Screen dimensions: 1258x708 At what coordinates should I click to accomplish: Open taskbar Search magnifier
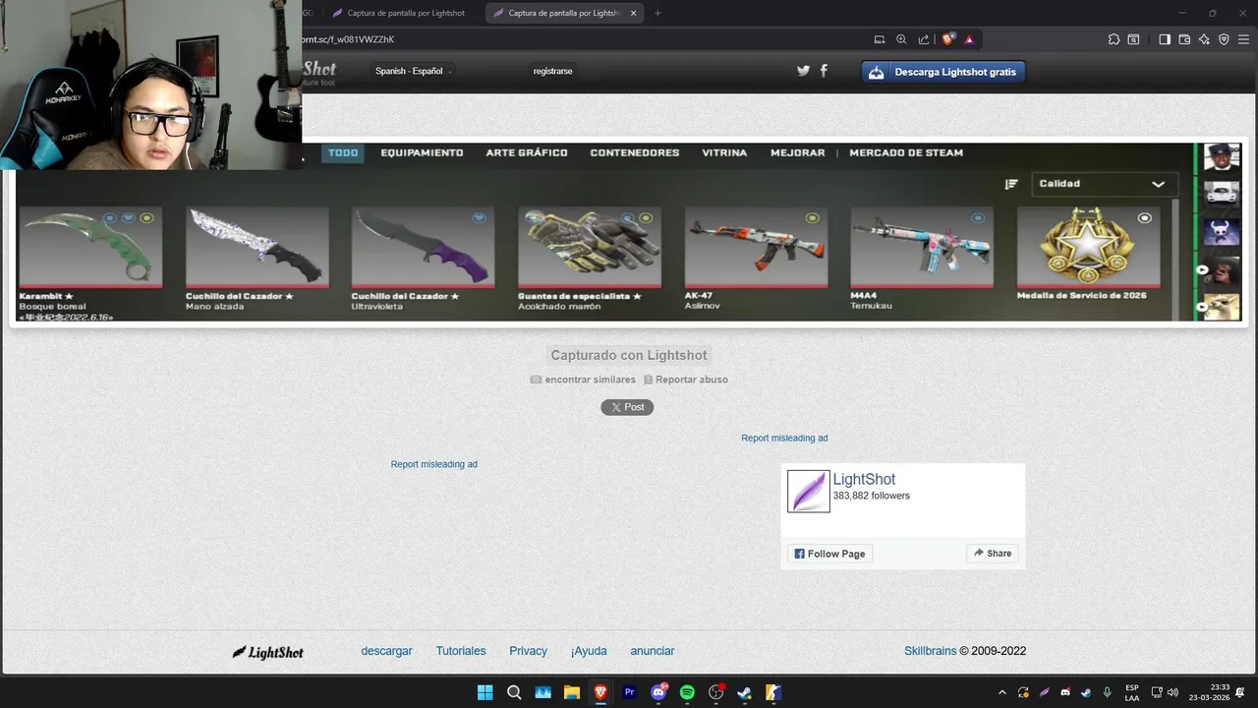click(x=514, y=692)
